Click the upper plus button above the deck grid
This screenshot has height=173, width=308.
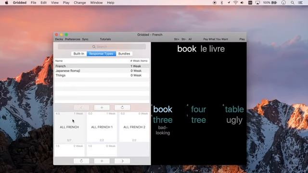102,108
